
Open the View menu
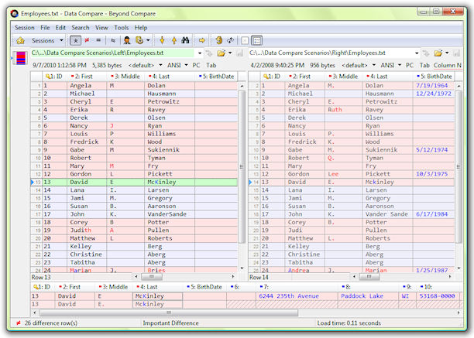101,28
